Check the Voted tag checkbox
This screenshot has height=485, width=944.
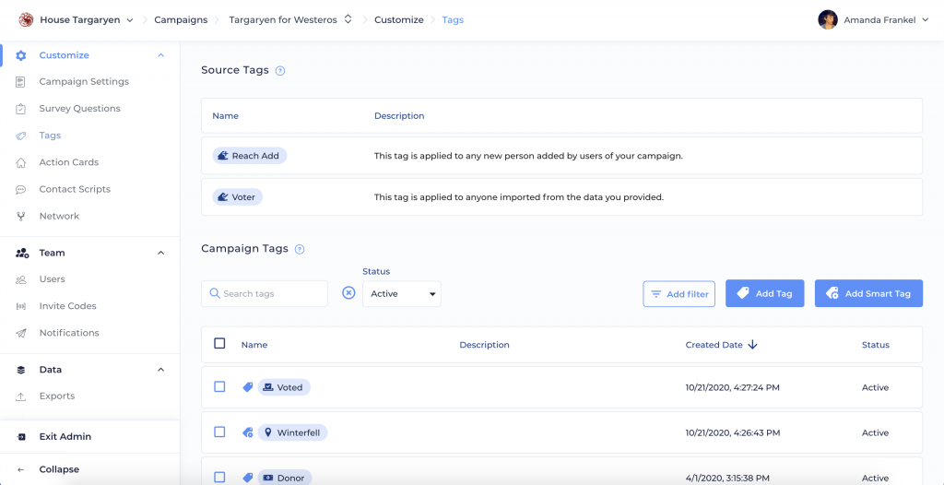[x=219, y=386]
